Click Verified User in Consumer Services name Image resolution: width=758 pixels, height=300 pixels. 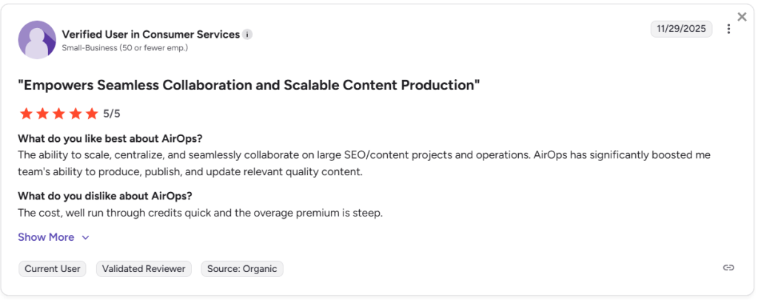point(151,35)
